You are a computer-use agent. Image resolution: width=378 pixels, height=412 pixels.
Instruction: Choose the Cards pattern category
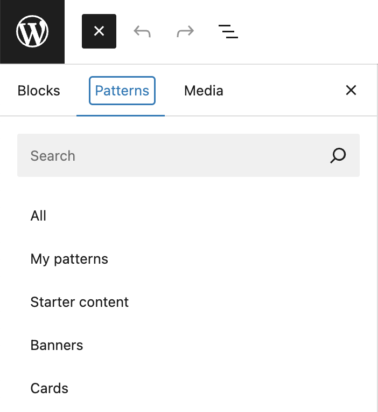pyautogui.click(x=50, y=388)
